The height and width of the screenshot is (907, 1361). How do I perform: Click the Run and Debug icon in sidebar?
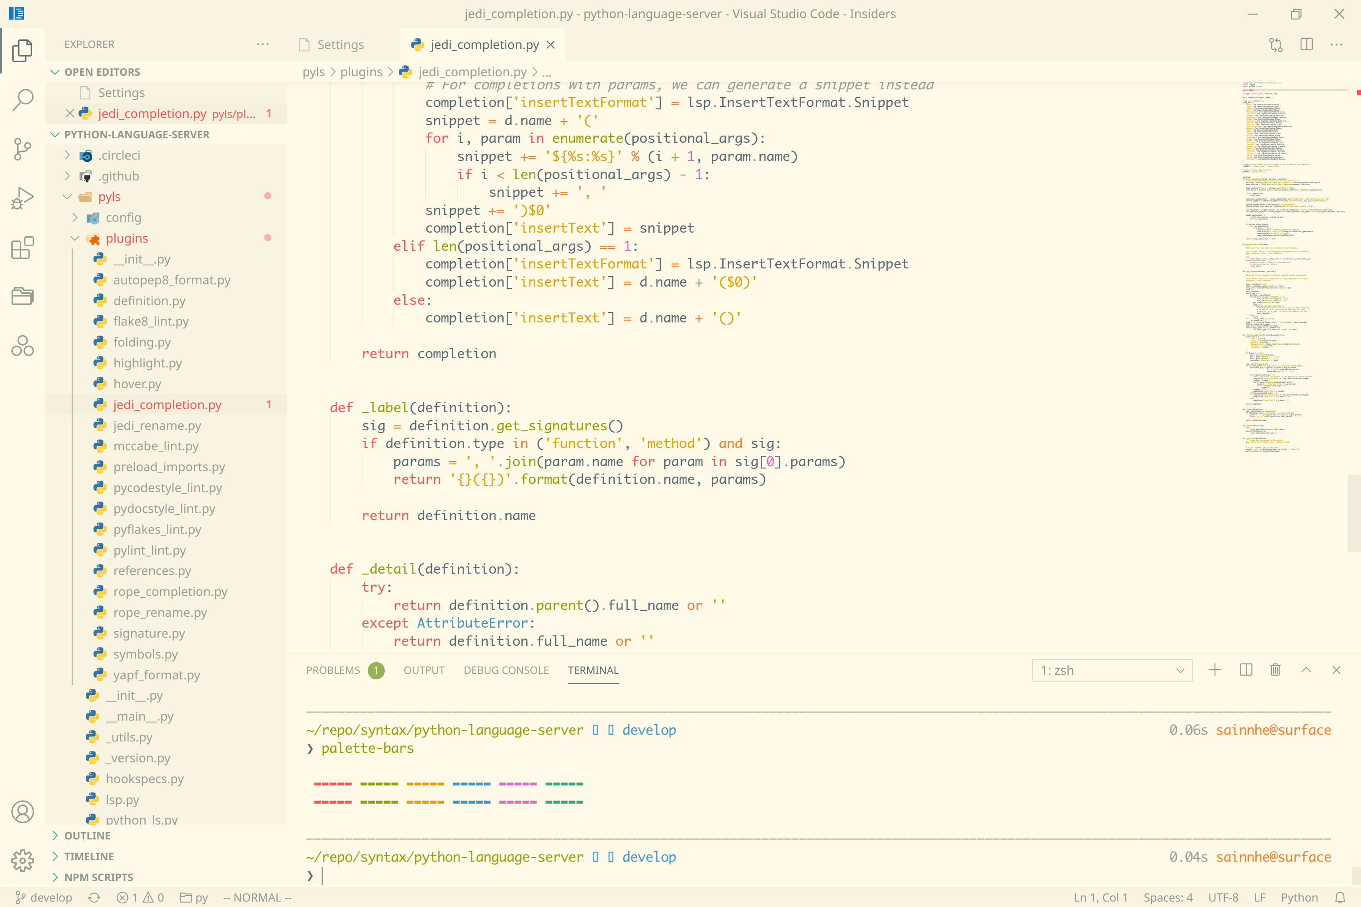pyautogui.click(x=22, y=196)
